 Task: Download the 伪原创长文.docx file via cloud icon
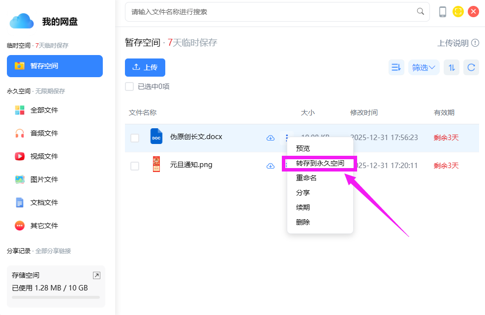[x=270, y=138]
